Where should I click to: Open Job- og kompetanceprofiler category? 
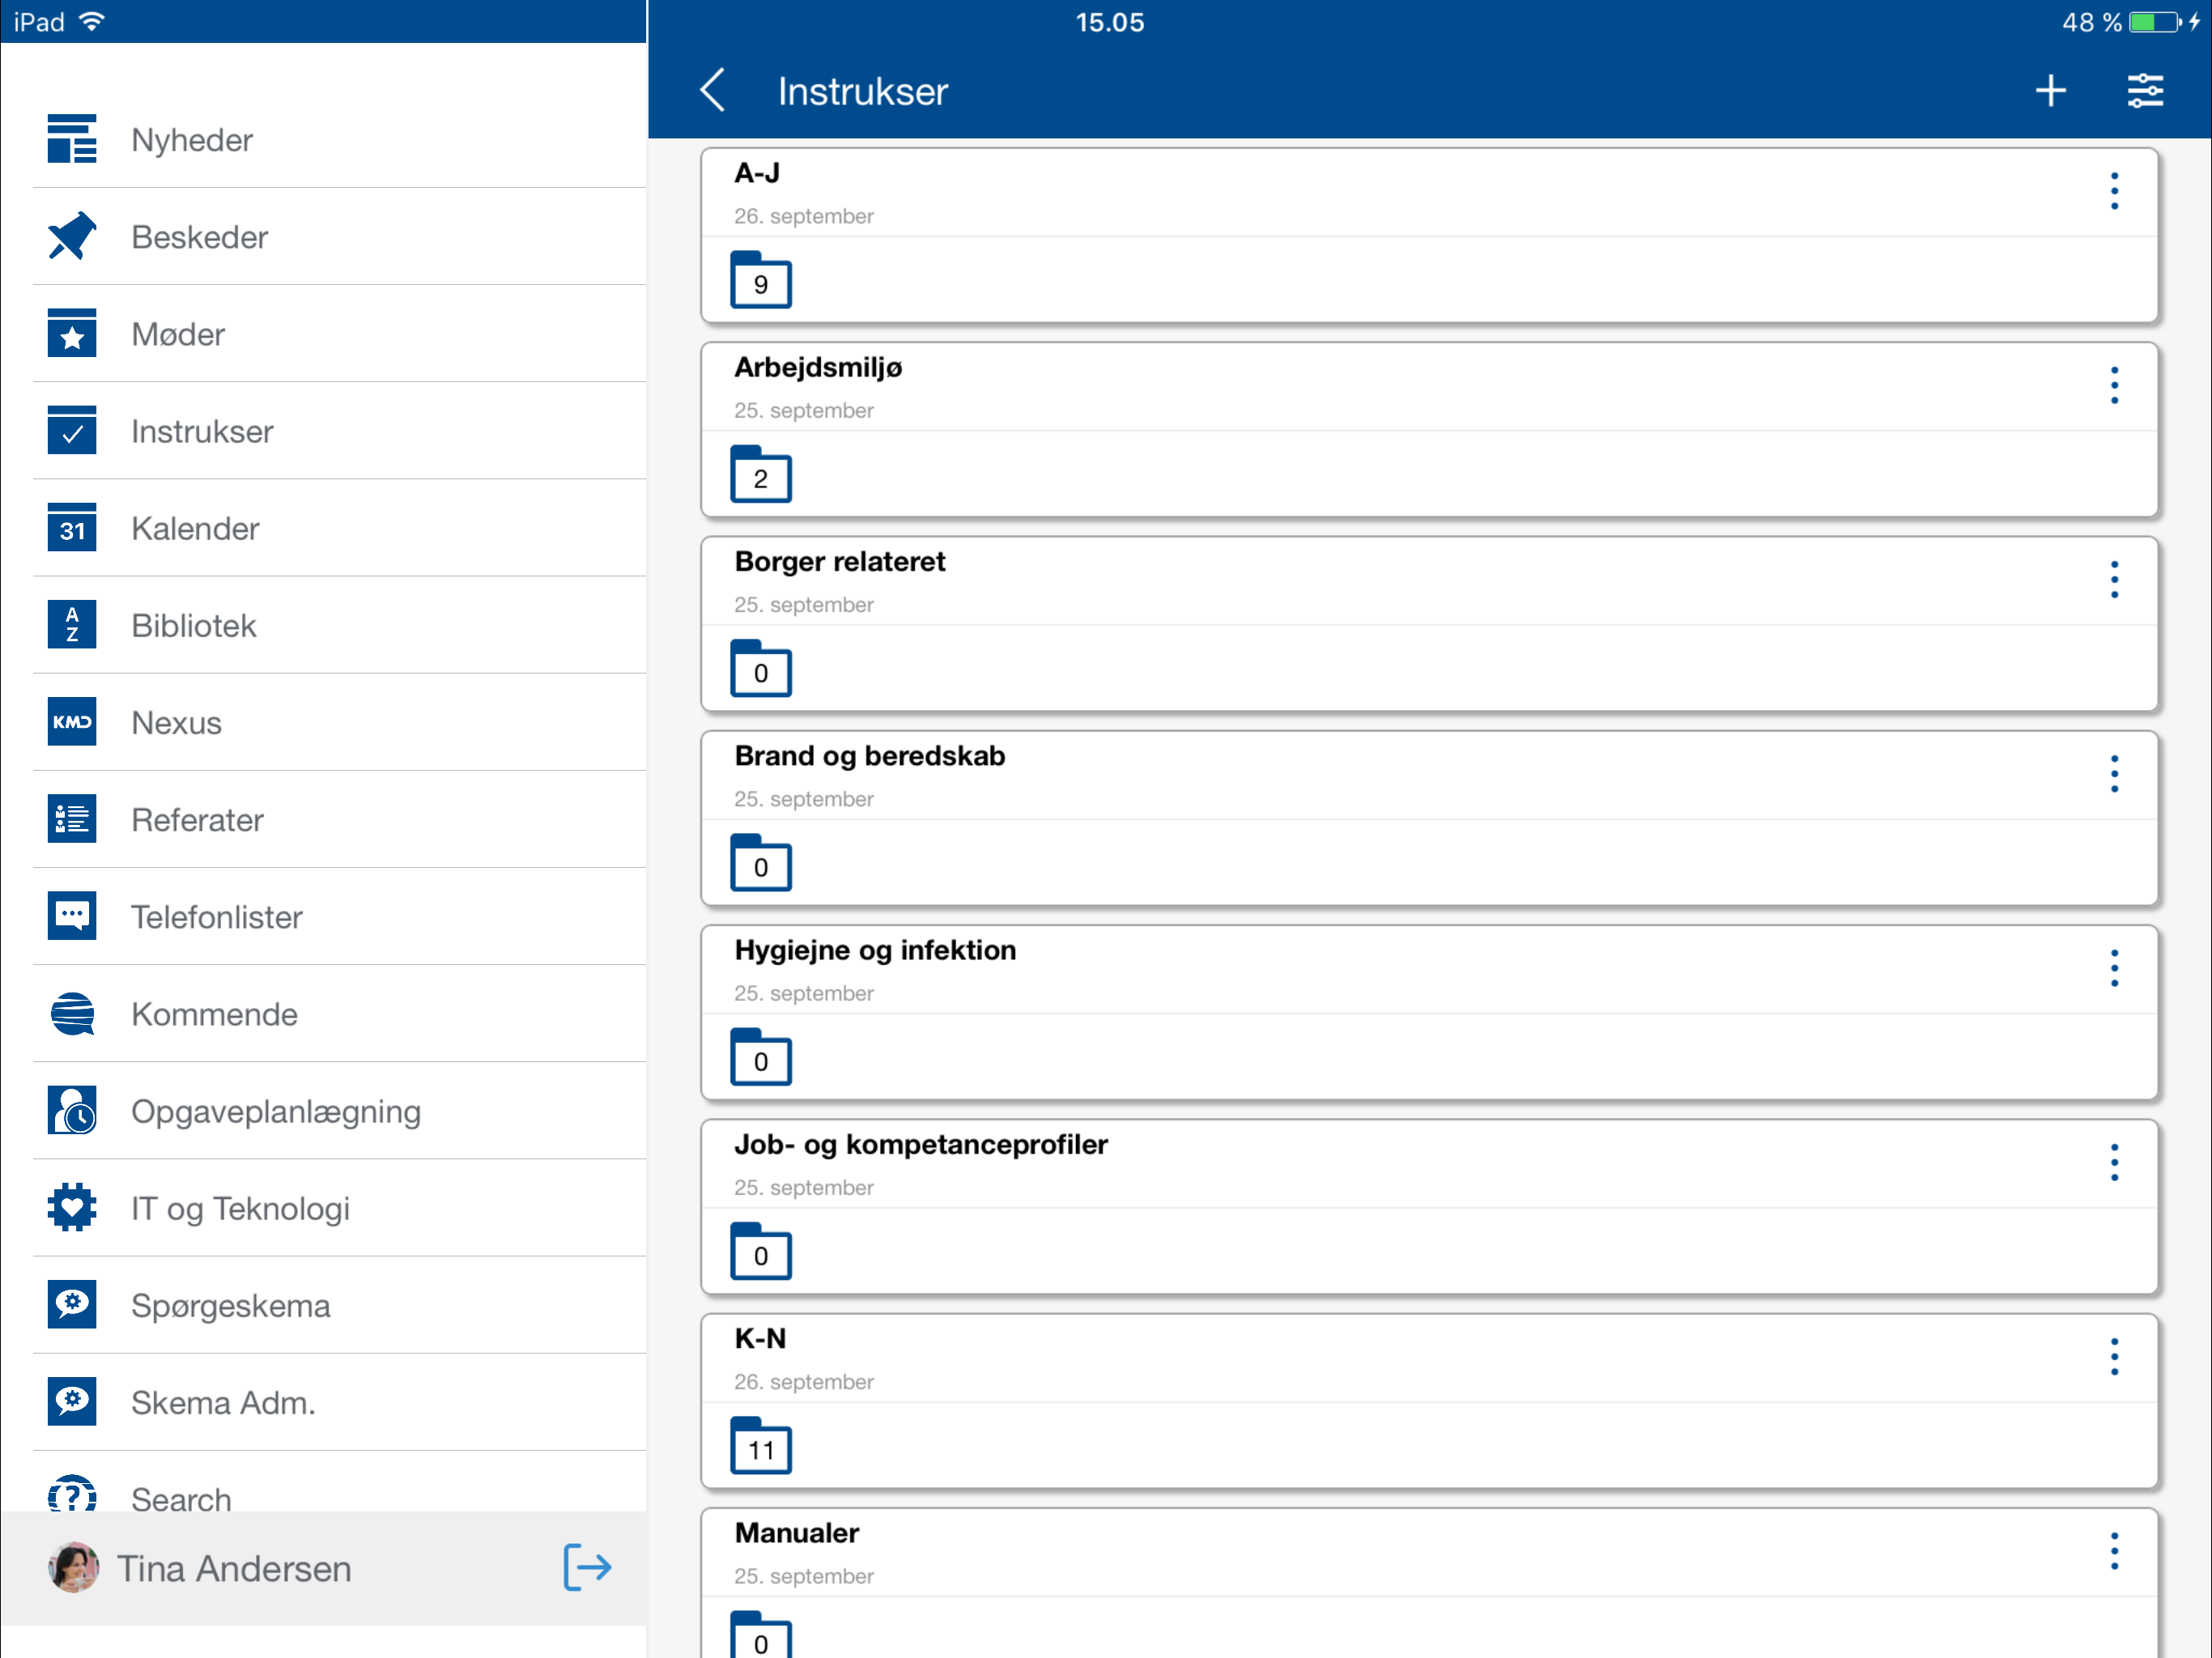pyautogui.click(x=920, y=1144)
